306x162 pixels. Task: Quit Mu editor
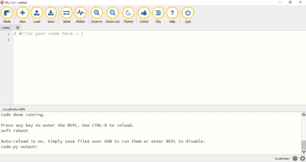[x=188, y=15]
